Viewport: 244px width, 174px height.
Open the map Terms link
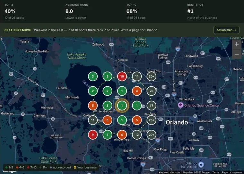(x=216, y=172)
